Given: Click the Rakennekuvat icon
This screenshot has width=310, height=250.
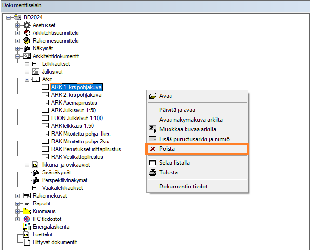Looking at the screenshot, I should pyautogui.click(x=27, y=196).
